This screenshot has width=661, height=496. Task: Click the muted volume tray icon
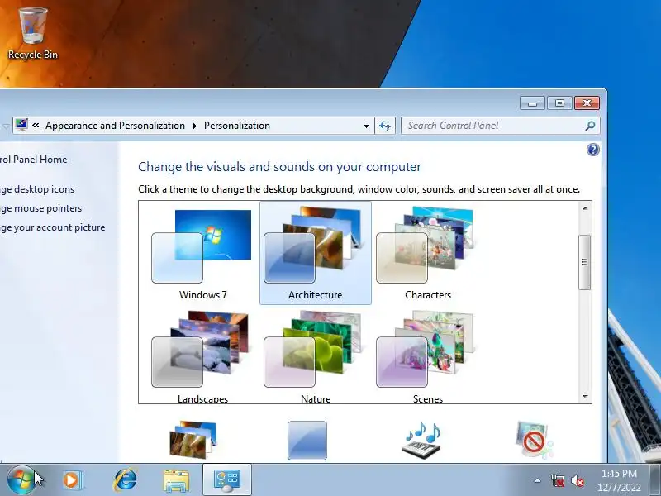[x=577, y=480]
